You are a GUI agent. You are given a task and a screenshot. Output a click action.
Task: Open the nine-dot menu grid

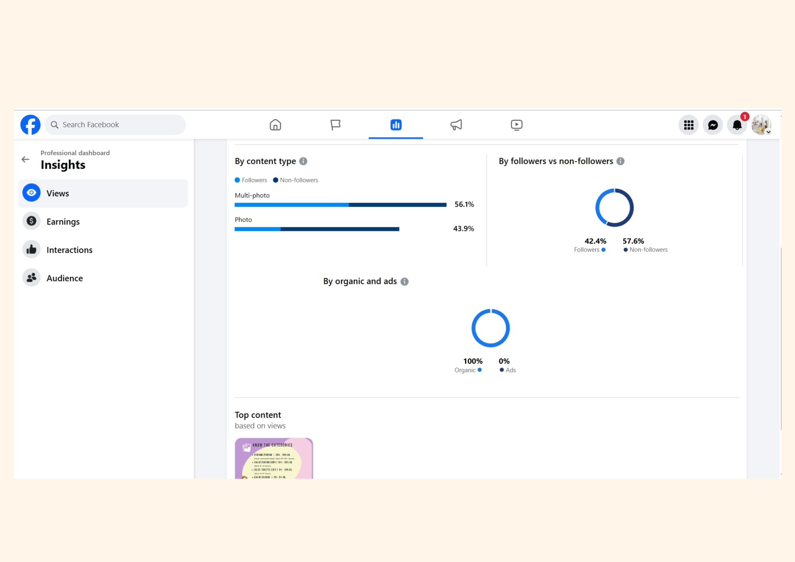point(688,125)
